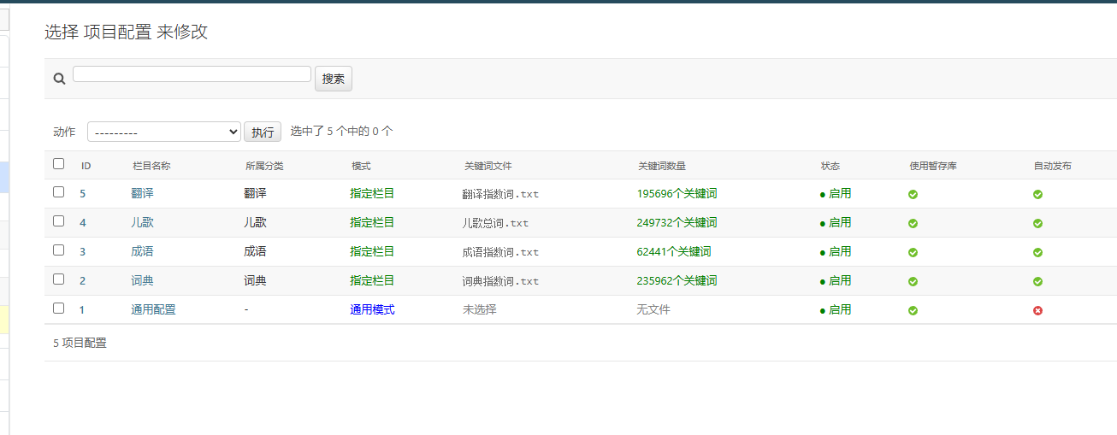Sort by the 栏目名称 column header
The width and height of the screenshot is (1117, 435).
click(x=151, y=166)
